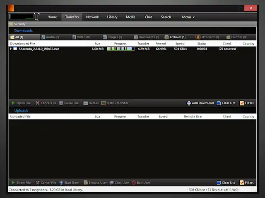This screenshot has height=198, width=265.
Task: Click the bandwidth graph monitor panel
Action: click(x=22, y=17)
